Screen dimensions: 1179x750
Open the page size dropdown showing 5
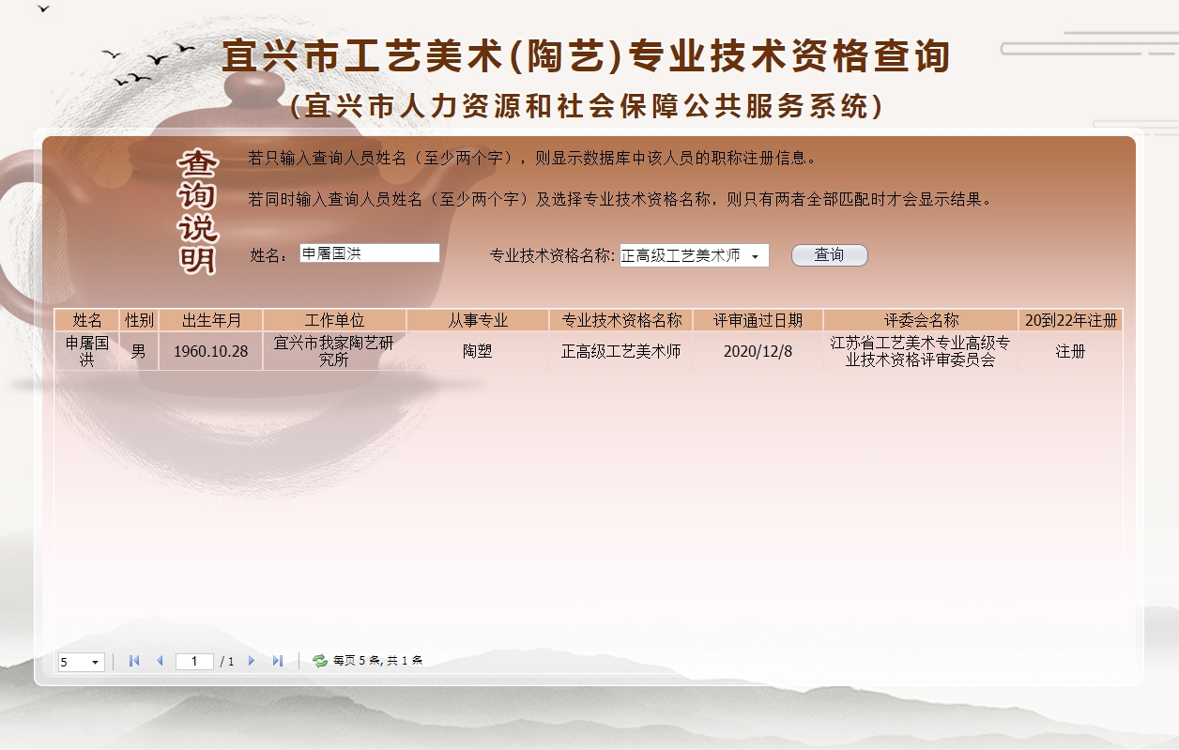click(x=81, y=662)
